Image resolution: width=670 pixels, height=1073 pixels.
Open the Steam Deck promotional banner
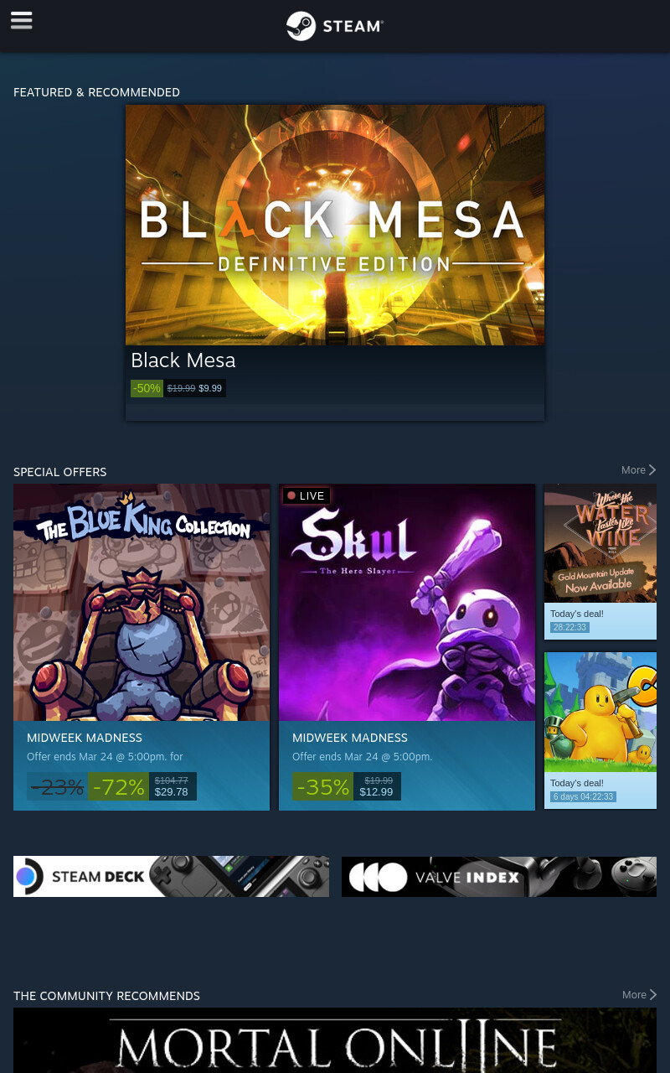(x=171, y=877)
